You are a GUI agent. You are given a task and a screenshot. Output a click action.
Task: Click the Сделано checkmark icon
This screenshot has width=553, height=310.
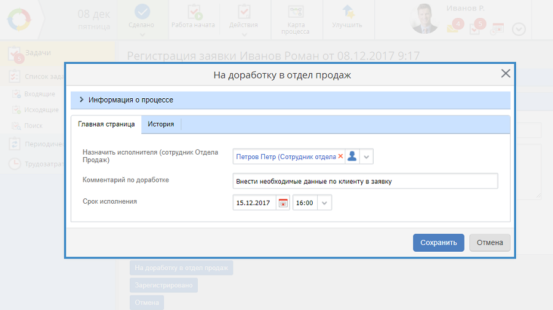pyautogui.click(x=142, y=12)
